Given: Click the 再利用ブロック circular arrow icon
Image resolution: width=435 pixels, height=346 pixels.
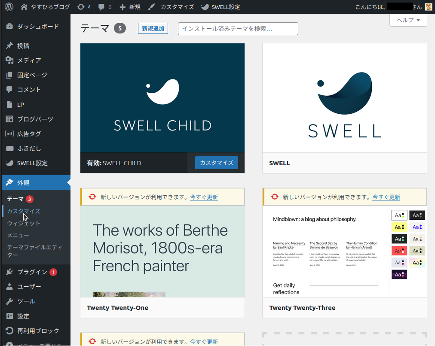Looking at the screenshot, I should [9, 331].
